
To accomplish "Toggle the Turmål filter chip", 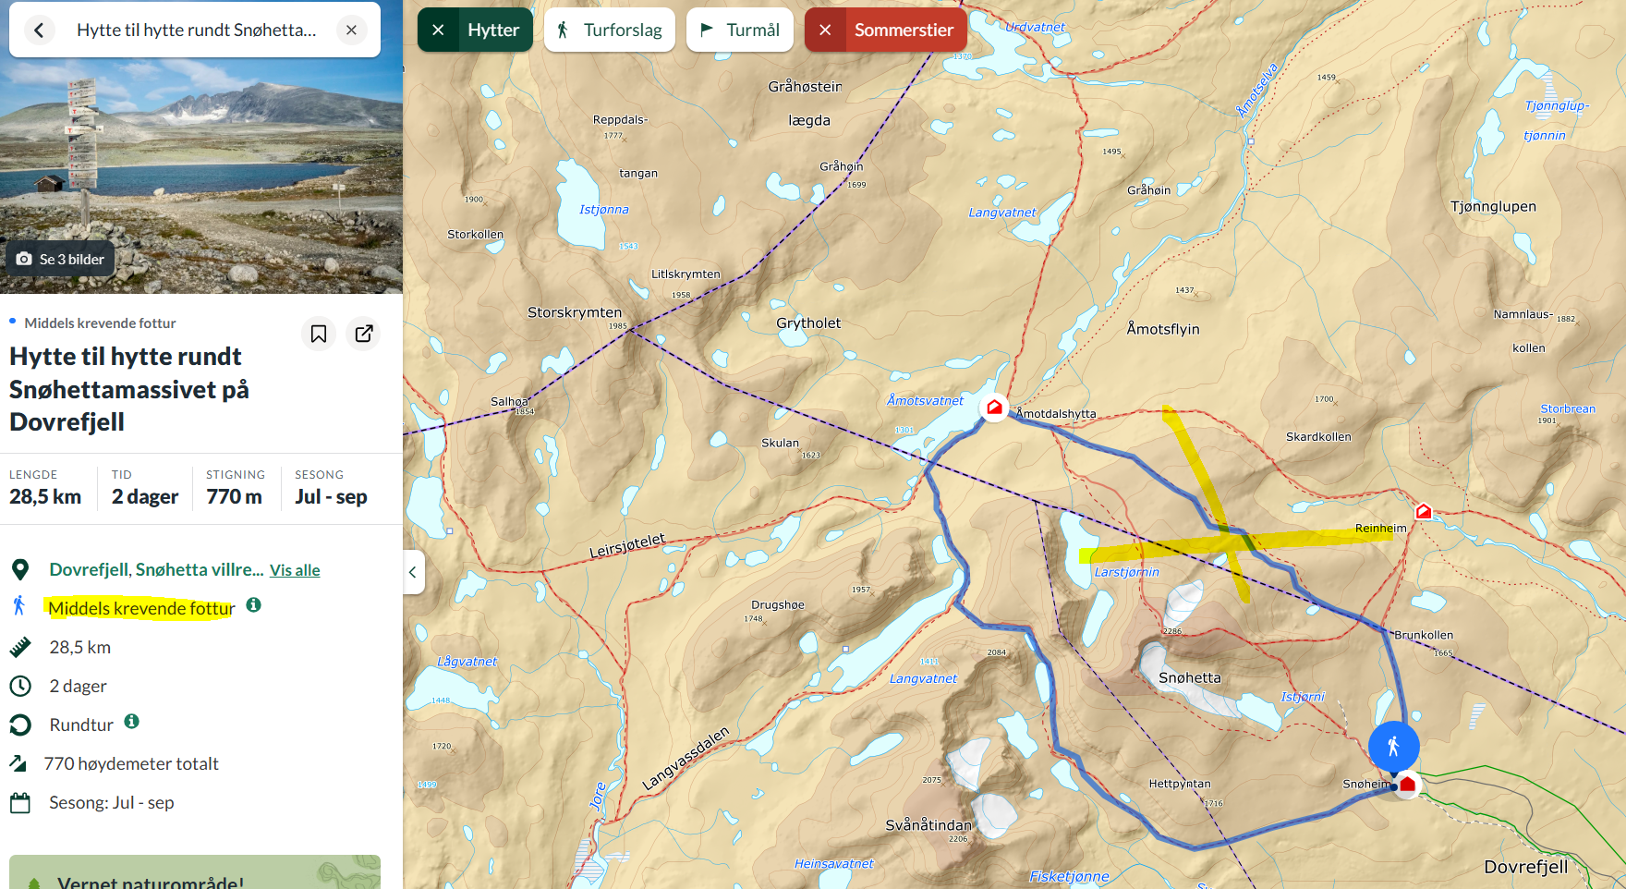I will point(740,30).
